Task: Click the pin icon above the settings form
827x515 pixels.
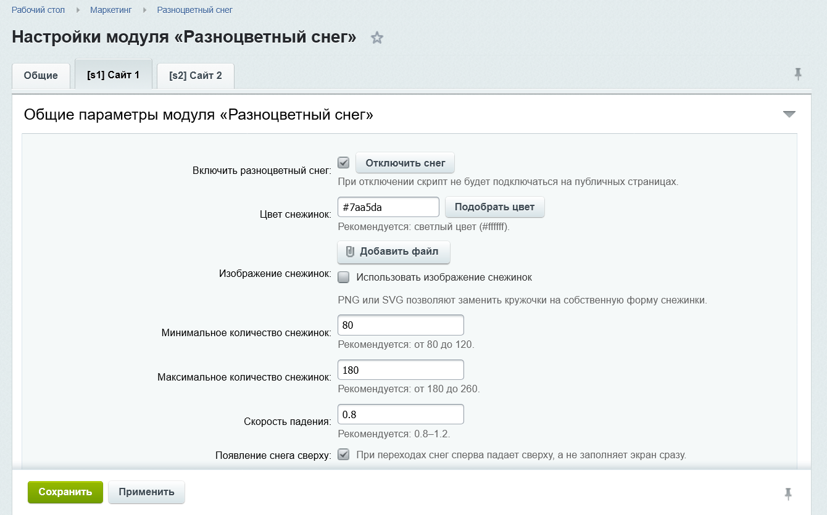Action: pos(798,73)
